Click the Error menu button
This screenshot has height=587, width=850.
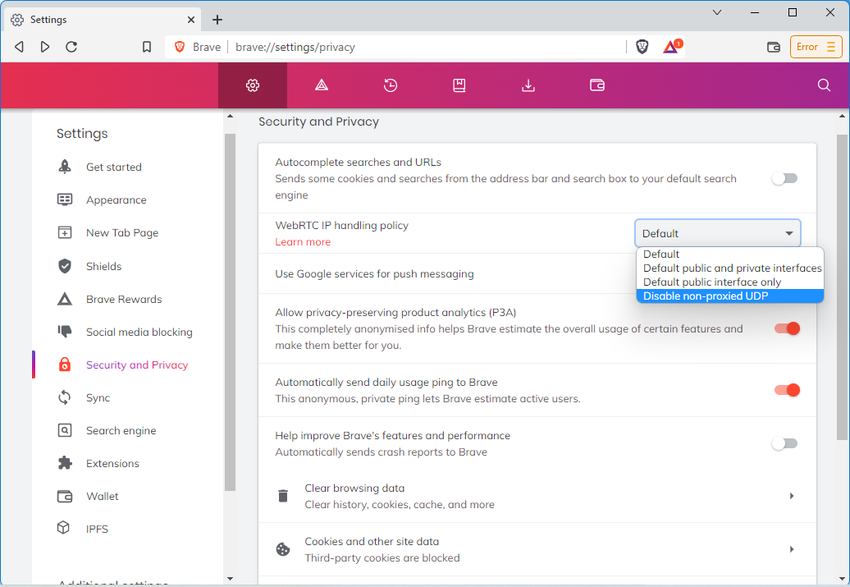click(x=816, y=47)
